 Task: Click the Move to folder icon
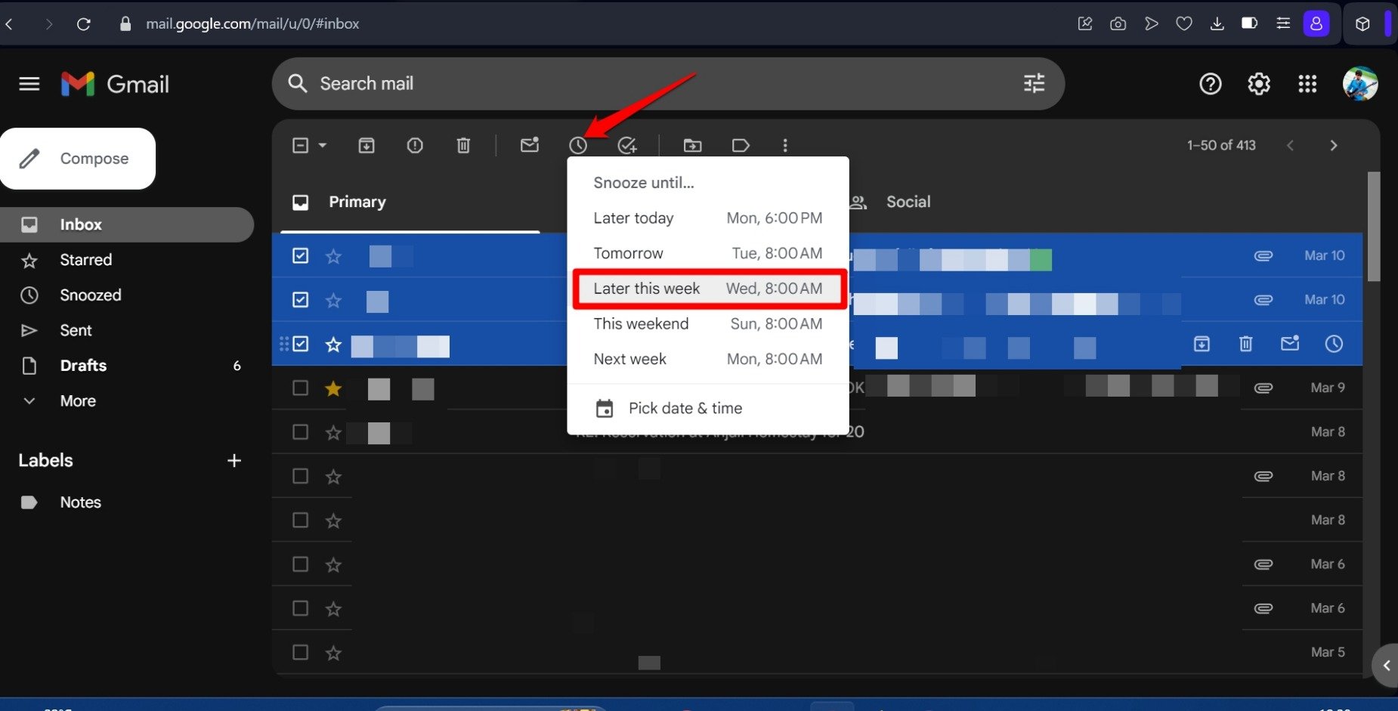tap(692, 145)
